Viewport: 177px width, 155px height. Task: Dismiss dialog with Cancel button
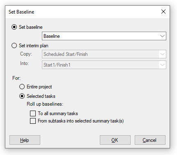point(150,140)
